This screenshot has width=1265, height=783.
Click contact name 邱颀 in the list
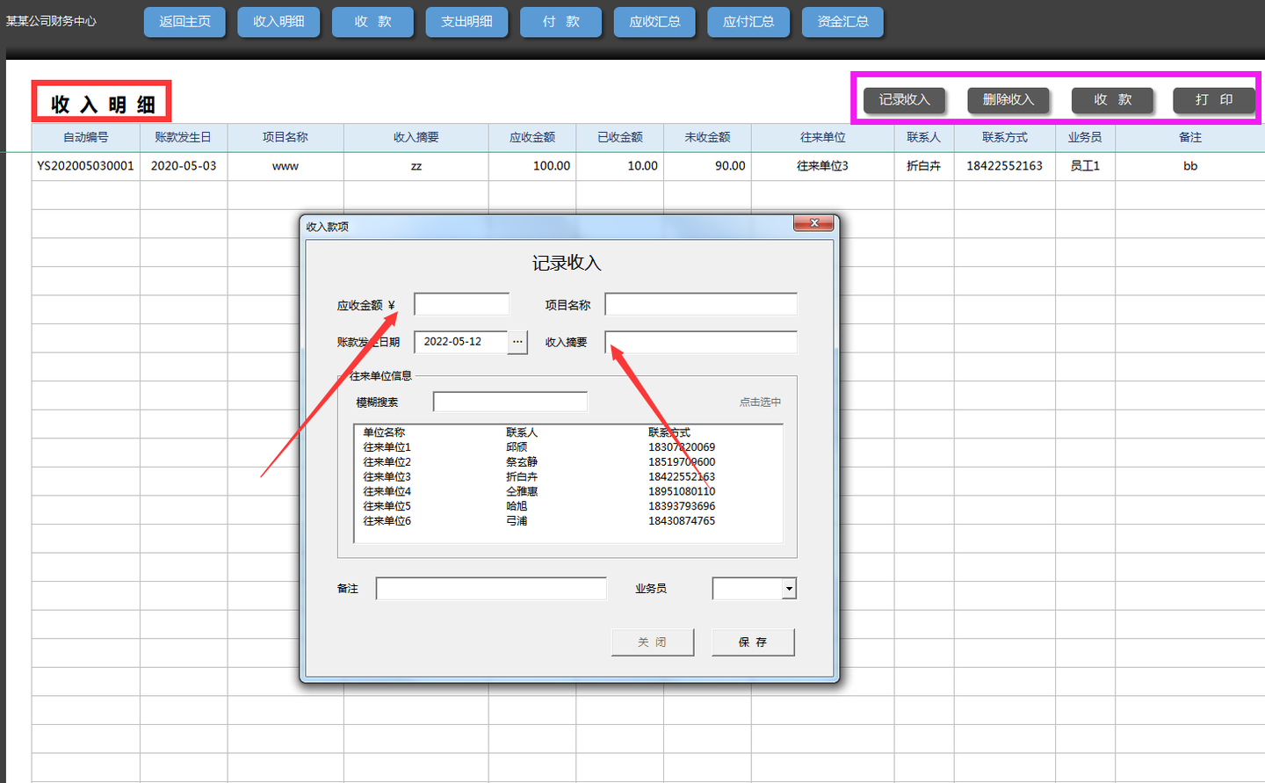coord(517,447)
